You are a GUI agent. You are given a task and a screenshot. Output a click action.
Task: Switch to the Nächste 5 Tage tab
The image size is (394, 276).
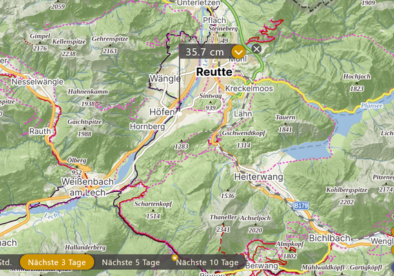(130, 262)
